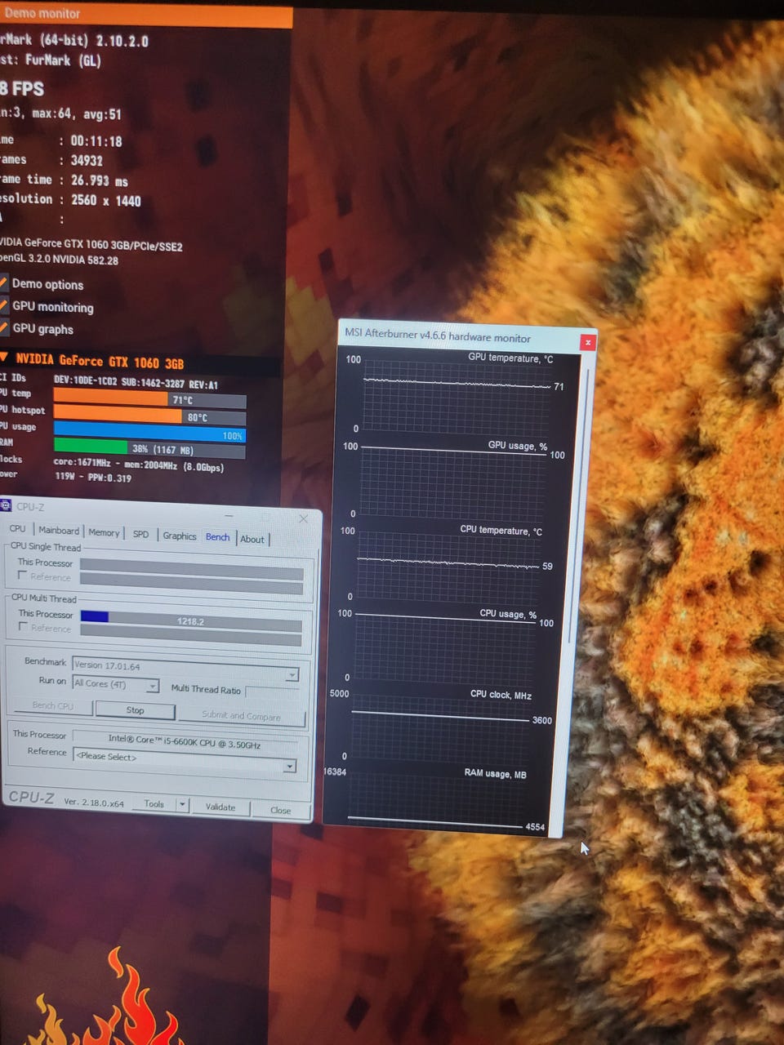Click the 'DEV:10DE-1C02' device ID text

click(x=86, y=380)
